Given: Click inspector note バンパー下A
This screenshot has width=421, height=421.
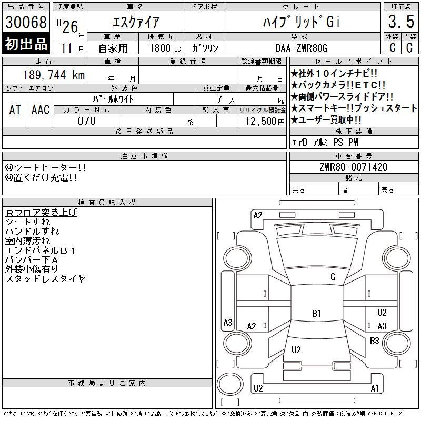Looking at the screenshot, I should 32,259.
